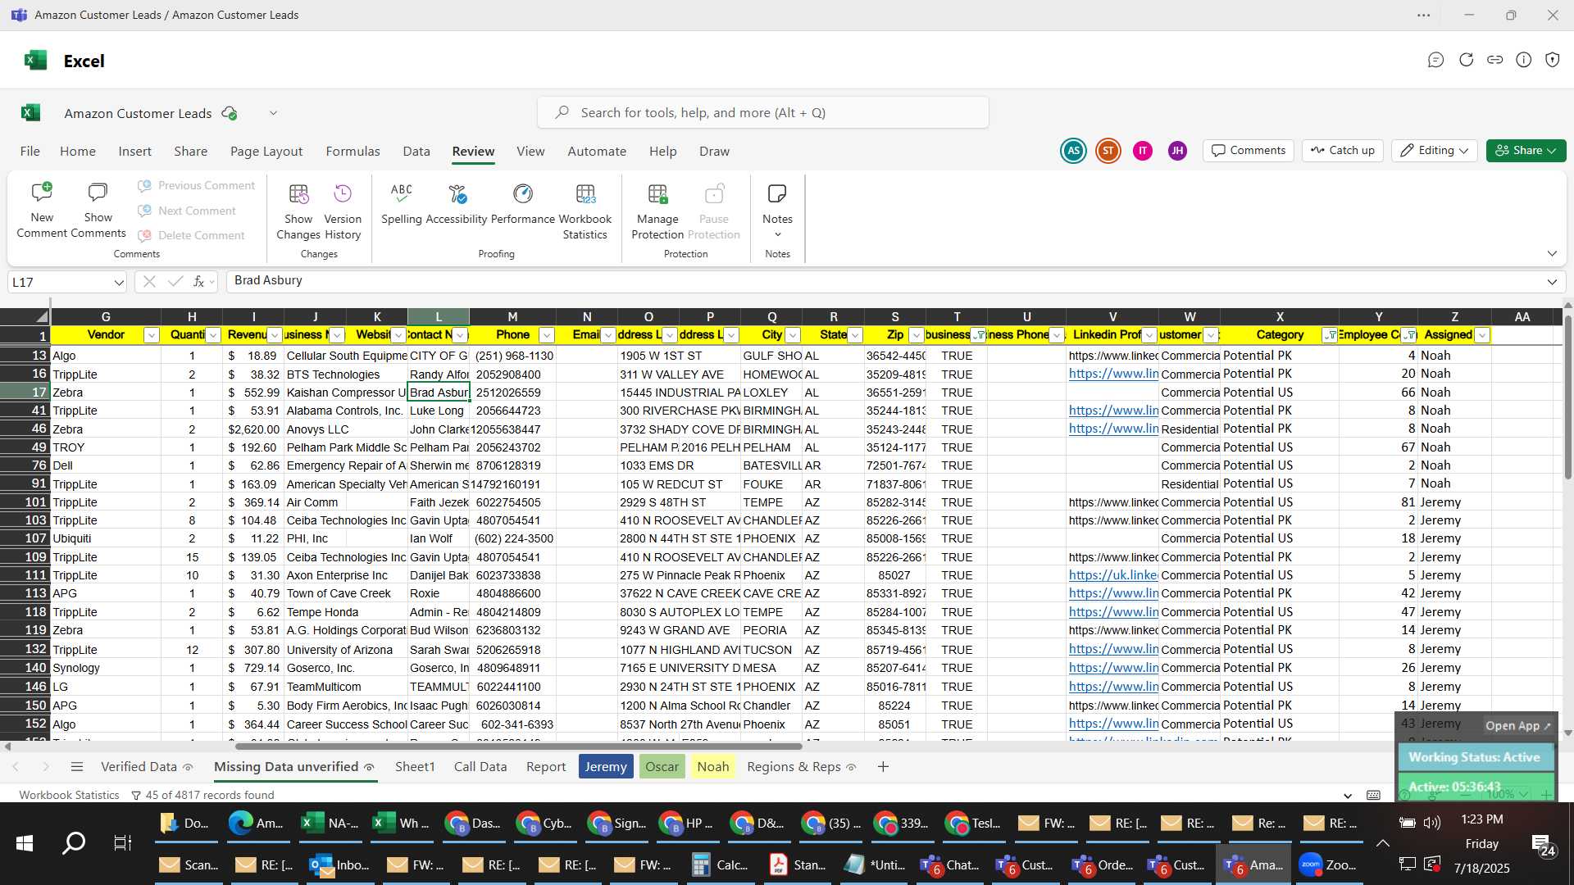Image resolution: width=1574 pixels, height=885 pixels.
Task: Open the Windows Start menu
Action: (x=25, y=843)
